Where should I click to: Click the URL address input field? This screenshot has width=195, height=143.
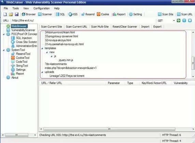click(x=83, y=21)
